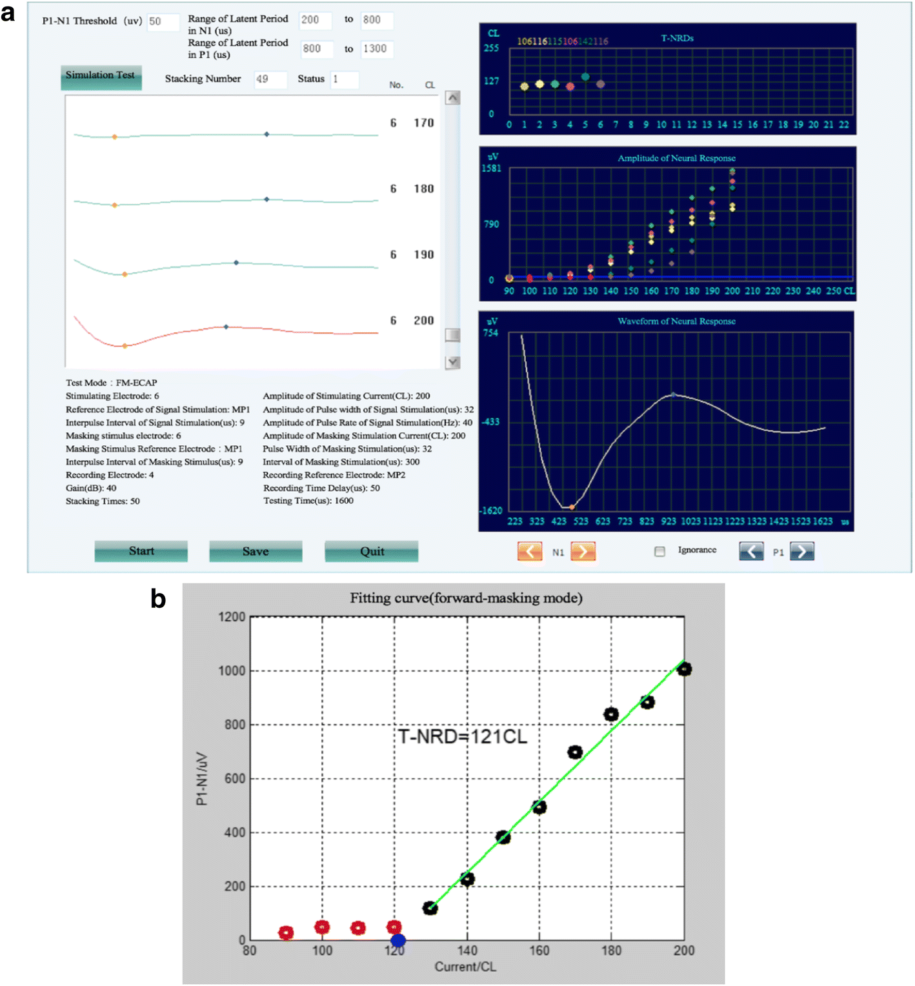Screen dimensions: 915x986
Task: Click the orange N1 right arrow
Action: pyautogui.click(x=583, y=552)
